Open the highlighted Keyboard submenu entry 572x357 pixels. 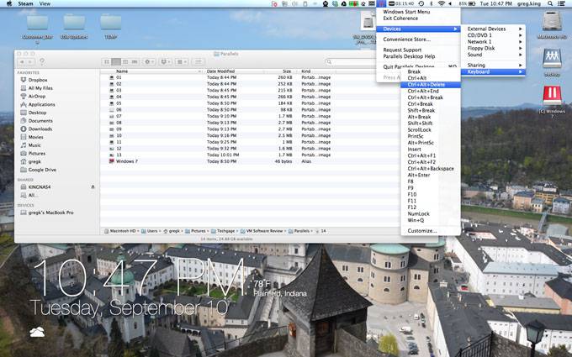click(x=494, y=71)
